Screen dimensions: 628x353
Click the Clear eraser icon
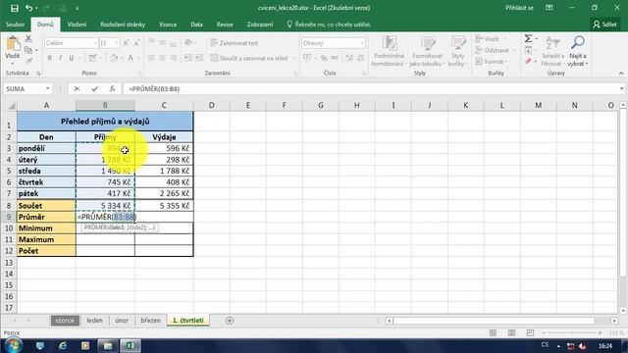[528, 61]
